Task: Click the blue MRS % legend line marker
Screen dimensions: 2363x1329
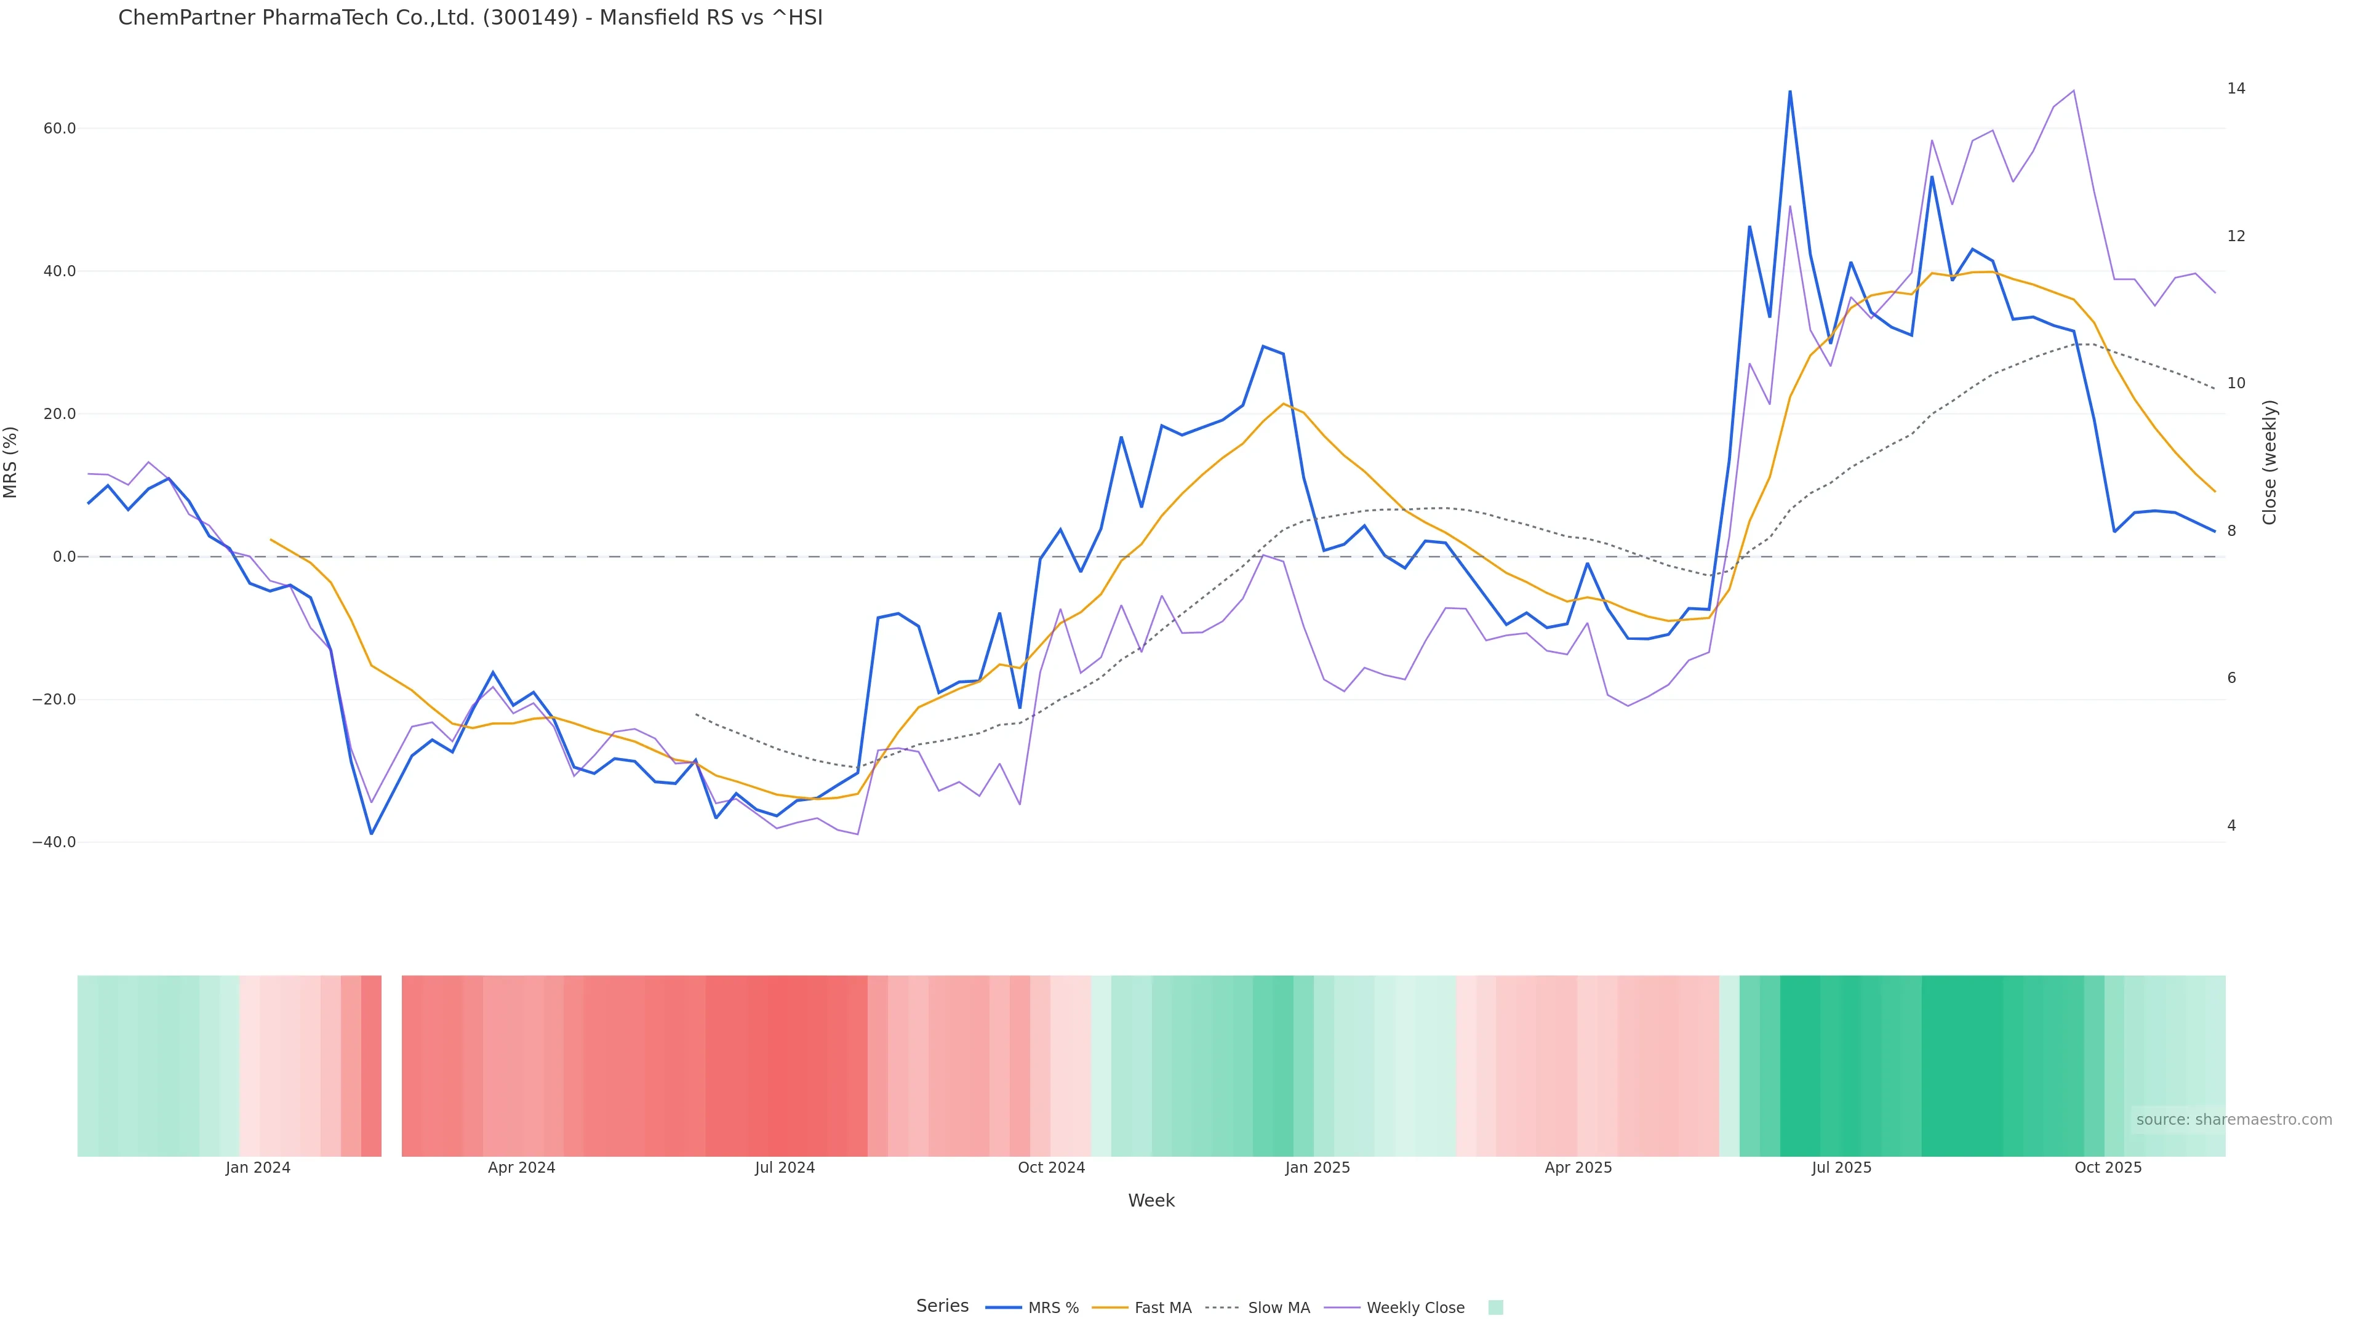Action: pyautogui.click(x=1002, y=1308)
